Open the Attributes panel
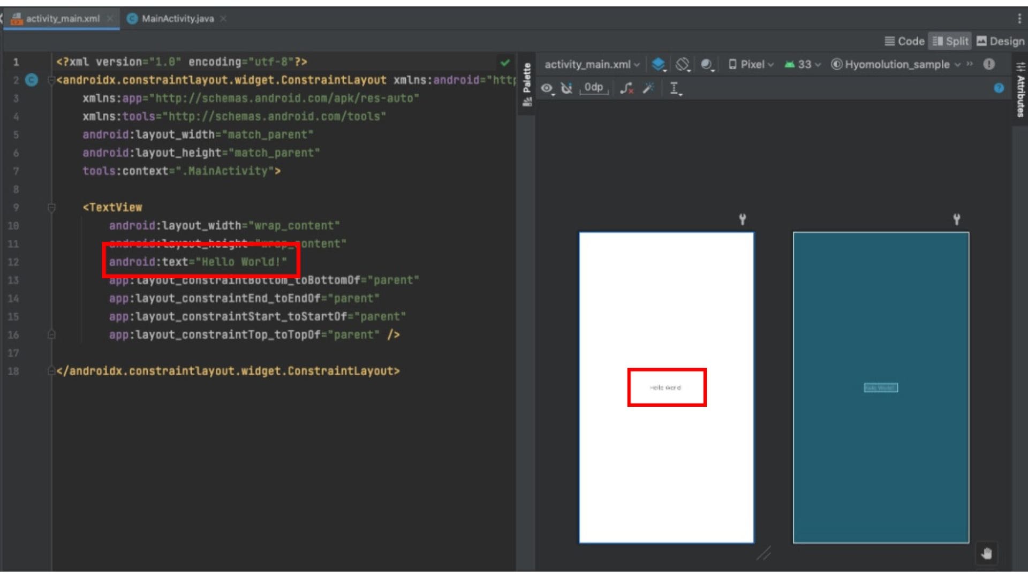 [1020, 91]
